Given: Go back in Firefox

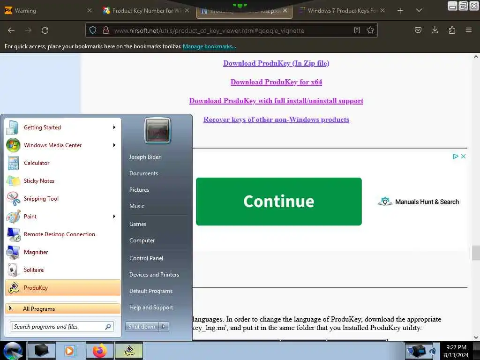Looking at the screenshot, I should [x=11, y=30].
